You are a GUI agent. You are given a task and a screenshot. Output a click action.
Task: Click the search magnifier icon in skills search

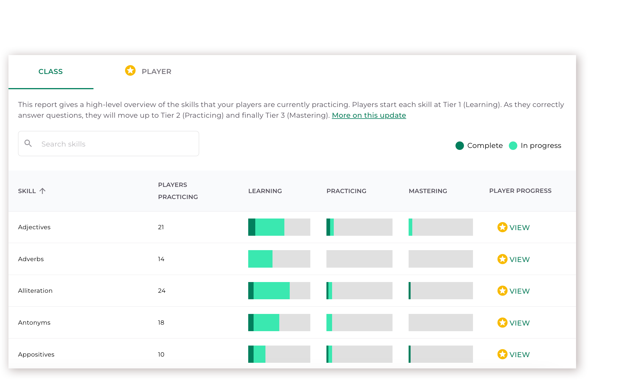(28, 143)
